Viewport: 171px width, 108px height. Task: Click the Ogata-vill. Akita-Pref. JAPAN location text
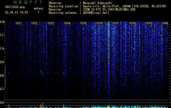coord(125,6)
